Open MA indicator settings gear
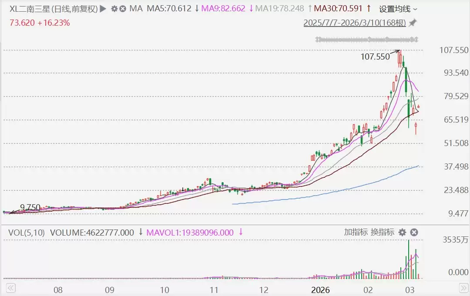470x296 pixels. 114,9
